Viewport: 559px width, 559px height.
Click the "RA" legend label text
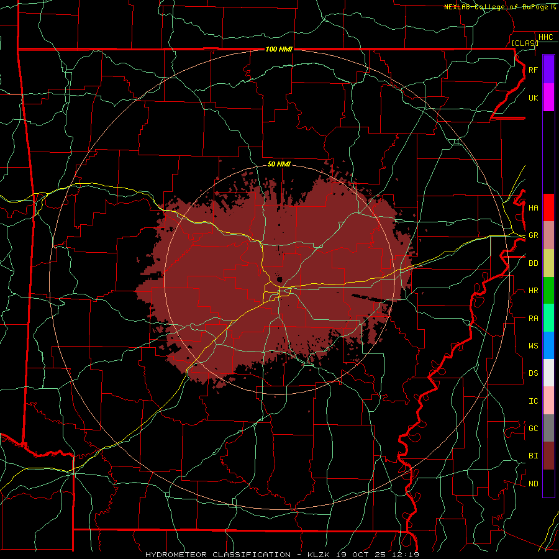pyautogui.click(x=534, y=318)
